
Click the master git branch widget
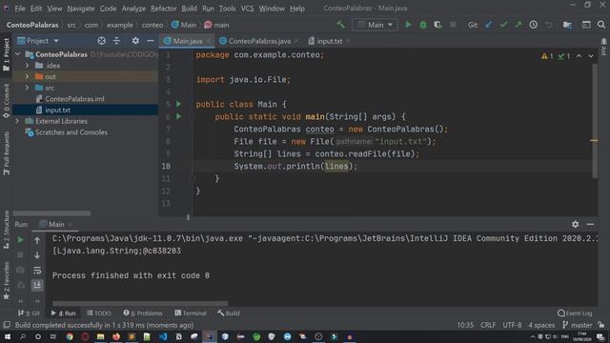[578, 325]
